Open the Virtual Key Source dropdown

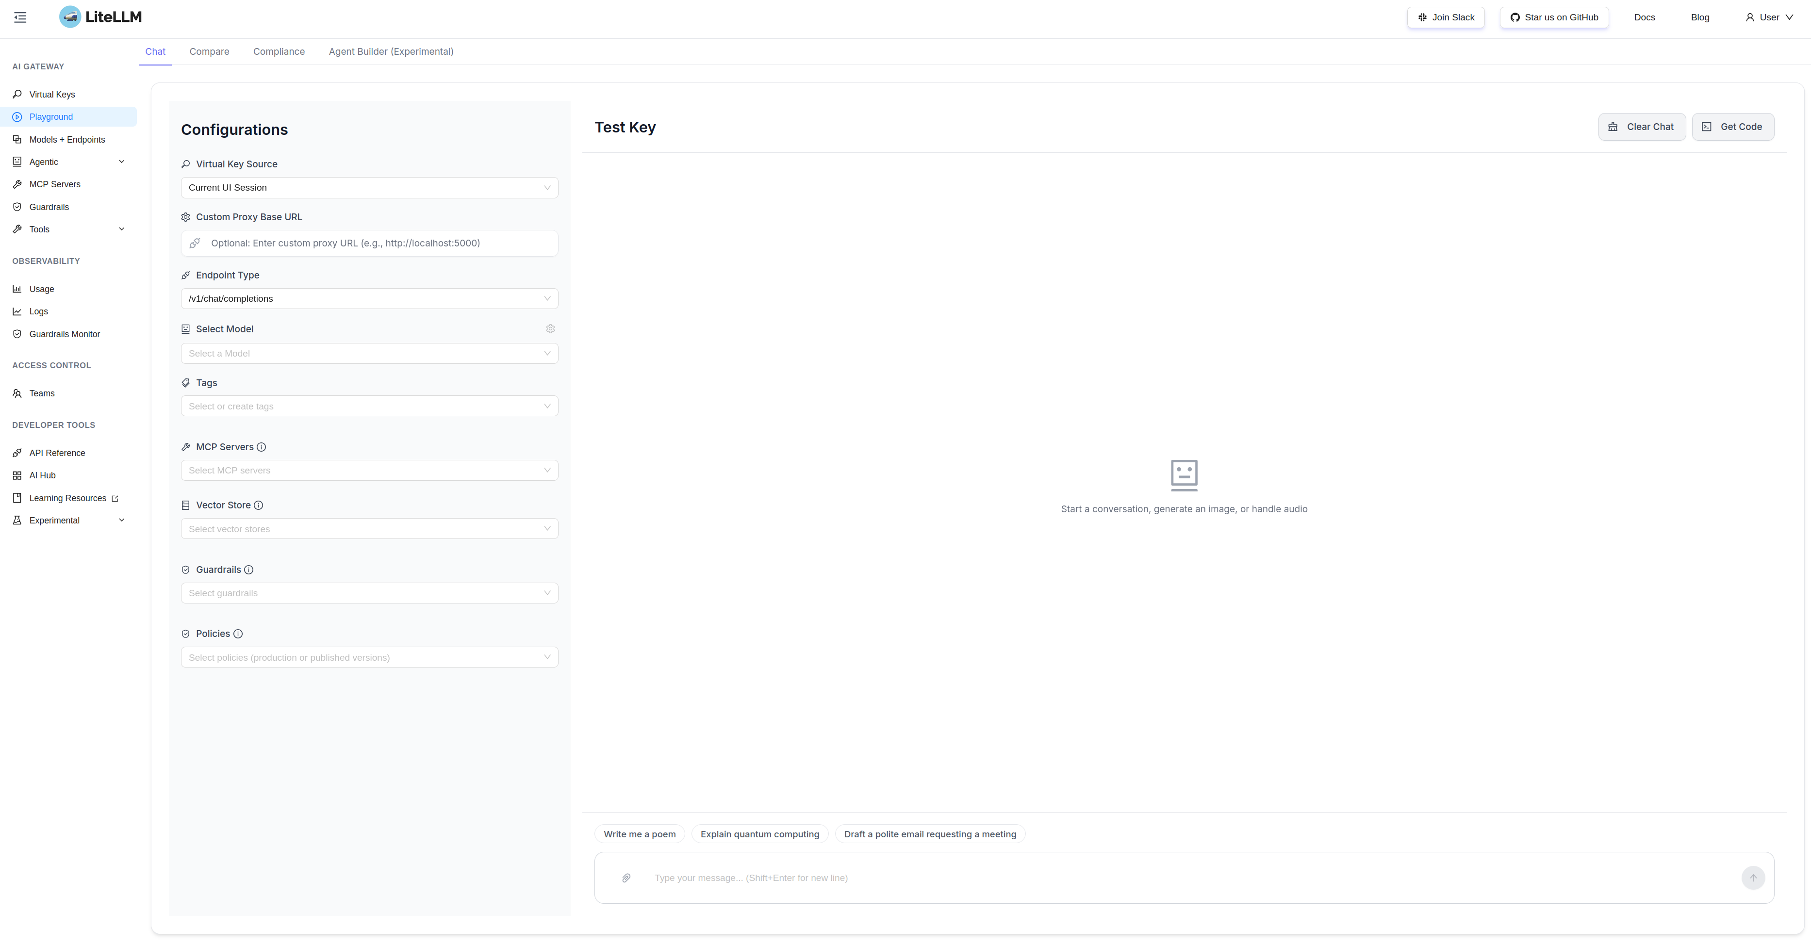pos(369,188)
